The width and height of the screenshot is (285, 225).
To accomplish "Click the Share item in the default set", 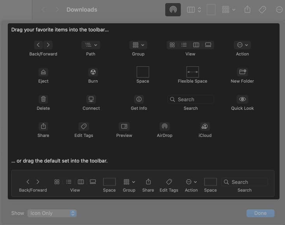I will (148, 182).
